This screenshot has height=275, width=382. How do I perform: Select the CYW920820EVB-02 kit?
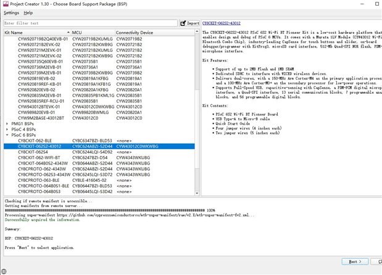36,90
